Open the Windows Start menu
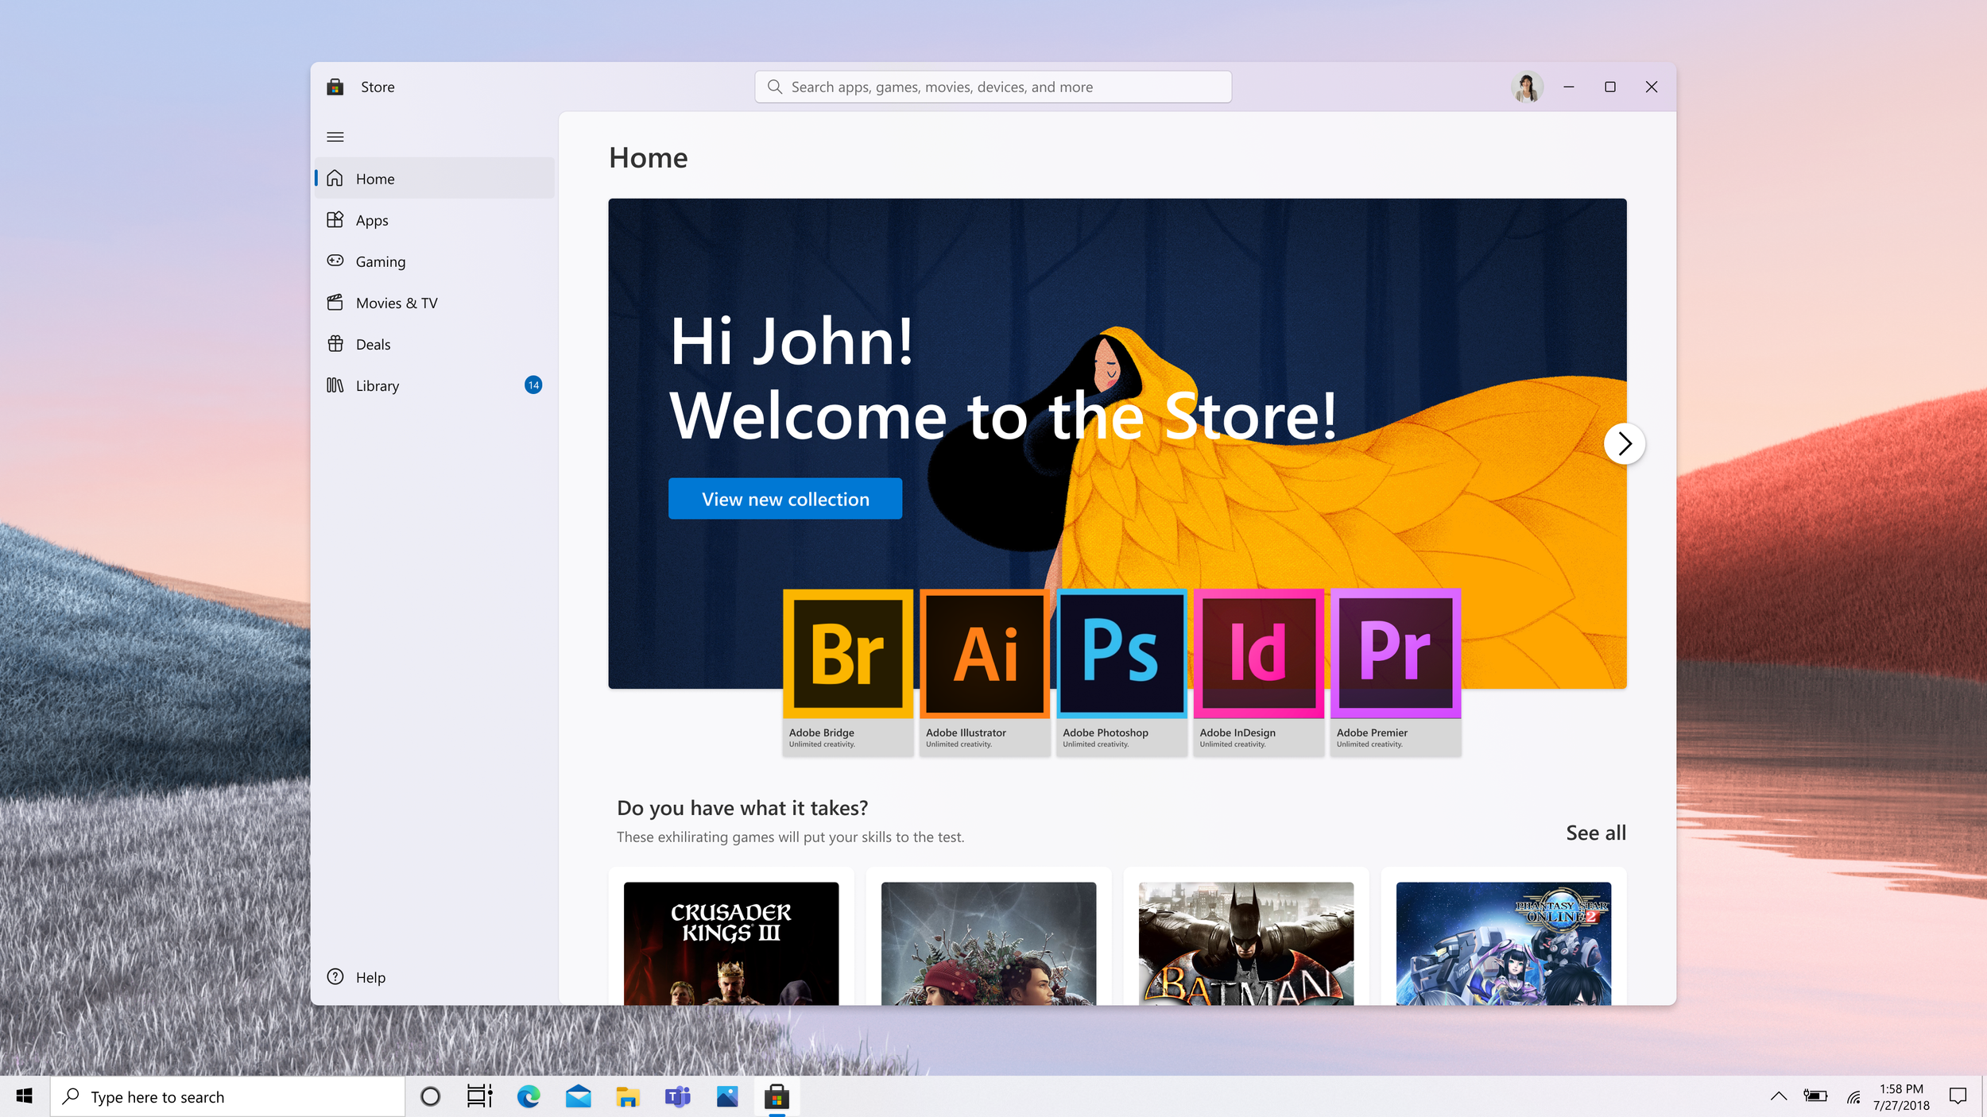This screenshot has height=1117, width=1987. point(25,1097)
